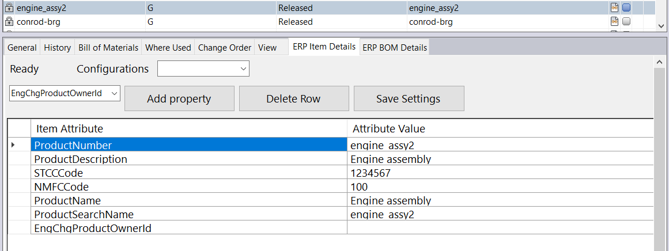Click Save Settings button
Viewport: 669px width, 251px height.
408,98
